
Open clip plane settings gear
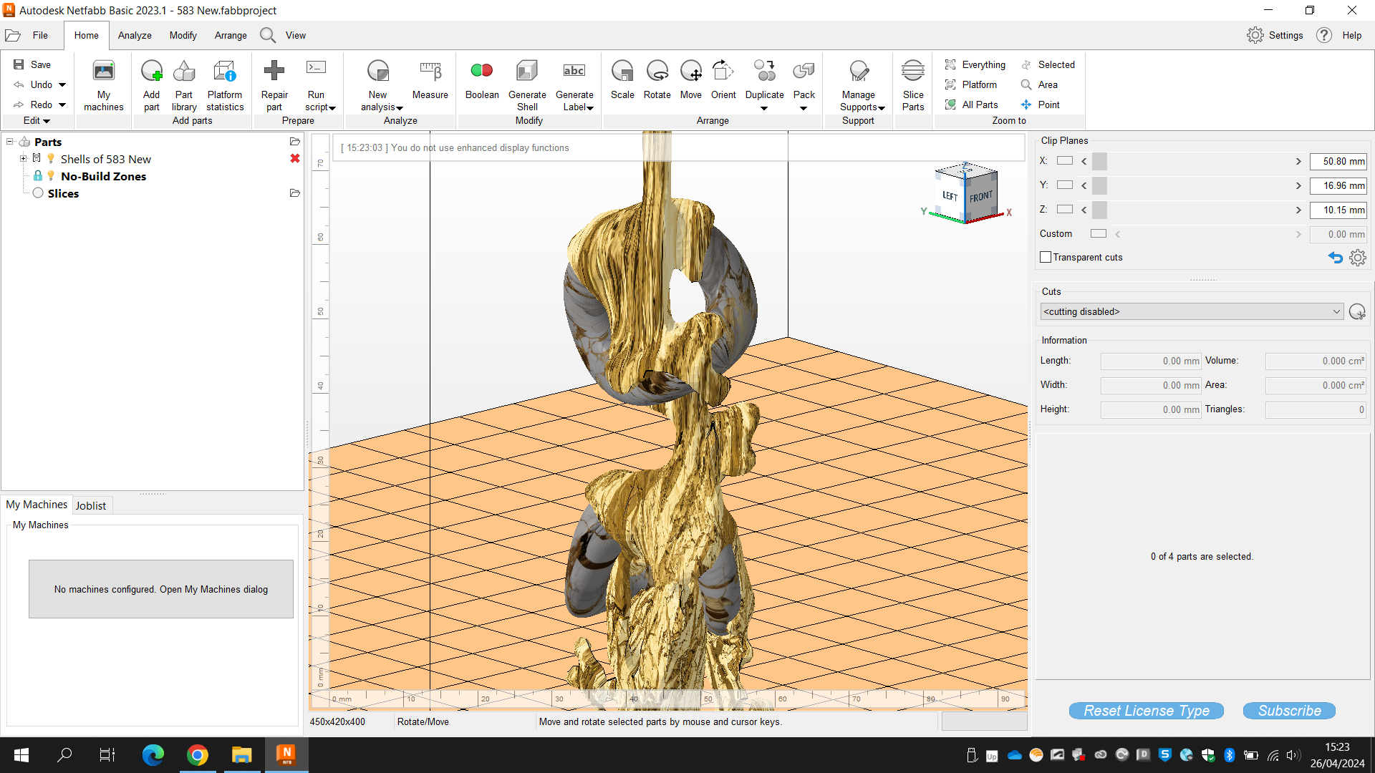(1358, 258)
